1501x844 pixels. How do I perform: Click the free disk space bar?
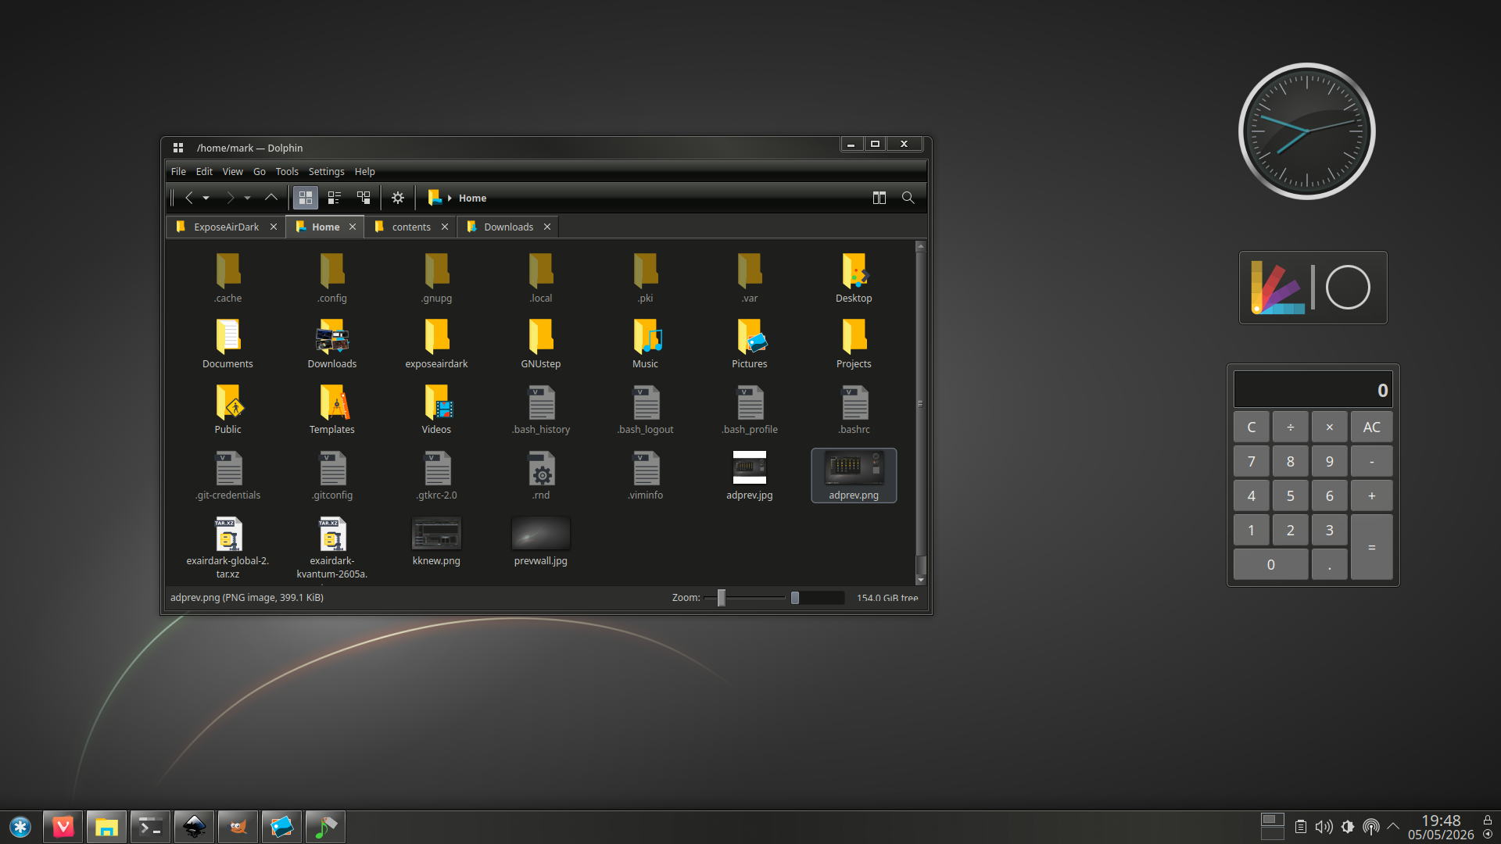point(817,598)
